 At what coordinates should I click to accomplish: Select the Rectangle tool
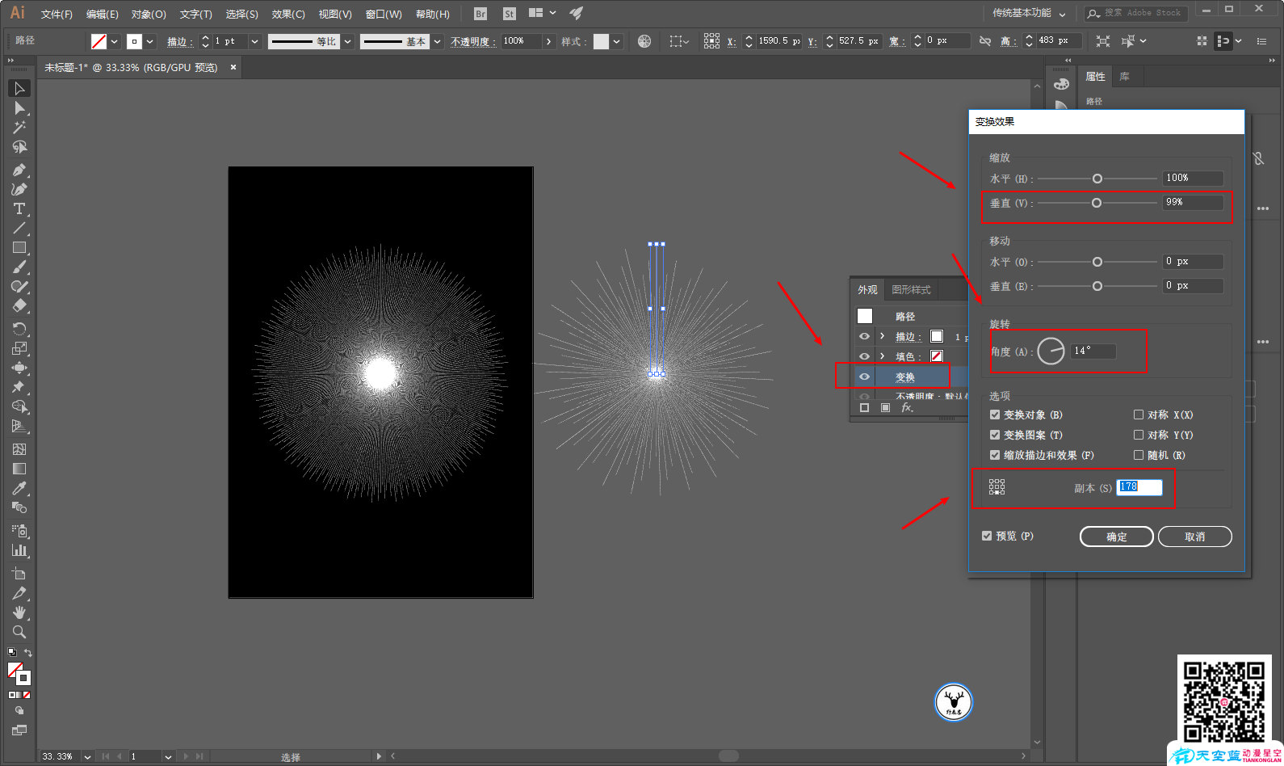[x=19, y=247]
